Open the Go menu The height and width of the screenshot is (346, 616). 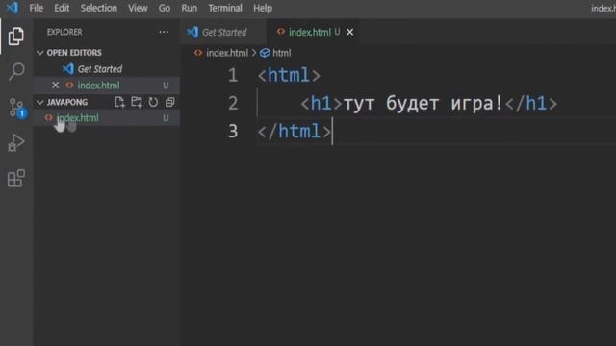pyautogui.click(x=165, y=8)
